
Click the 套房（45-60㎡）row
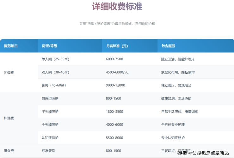54,85
